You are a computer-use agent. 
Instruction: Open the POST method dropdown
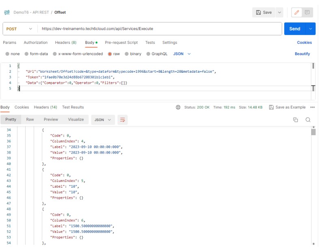pos(19,29)
